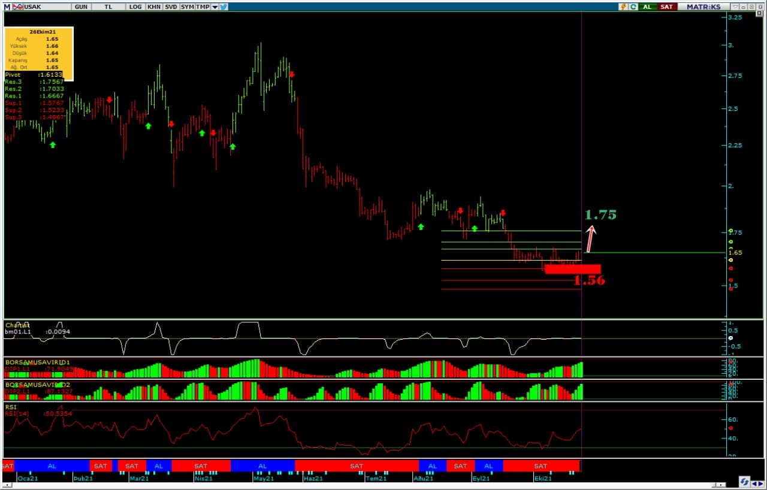Click the Res.3 :1.7567 label
This screenshot has height=490, width=767.
pyautogui.click(x=34, y=81)
